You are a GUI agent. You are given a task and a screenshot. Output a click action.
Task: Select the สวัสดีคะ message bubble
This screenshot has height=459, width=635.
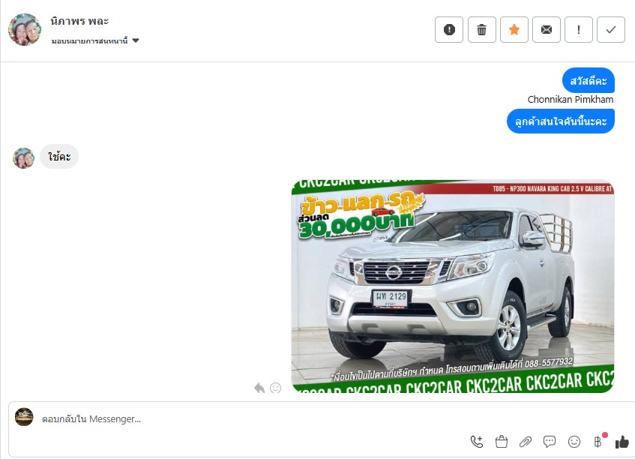click(588, 80)
